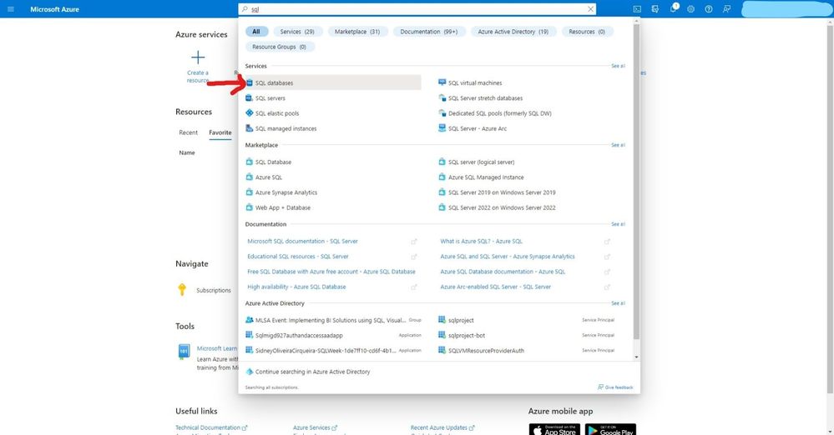Image resolution: width=834 pixels, height=435 pixels.
Task: Open the hamburger portal menu
Action: pyautogui.click(x=11, y=9)
